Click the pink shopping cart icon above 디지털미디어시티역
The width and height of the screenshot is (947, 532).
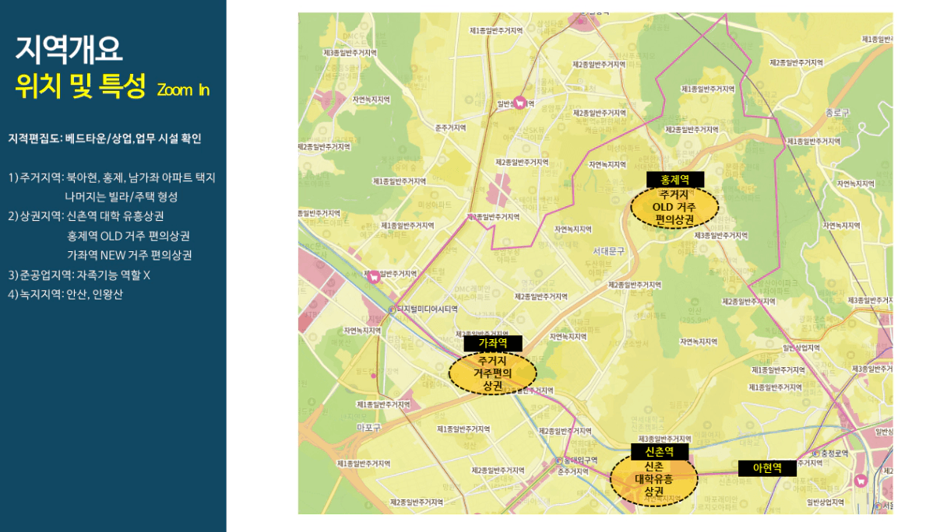tap(373, 276)
